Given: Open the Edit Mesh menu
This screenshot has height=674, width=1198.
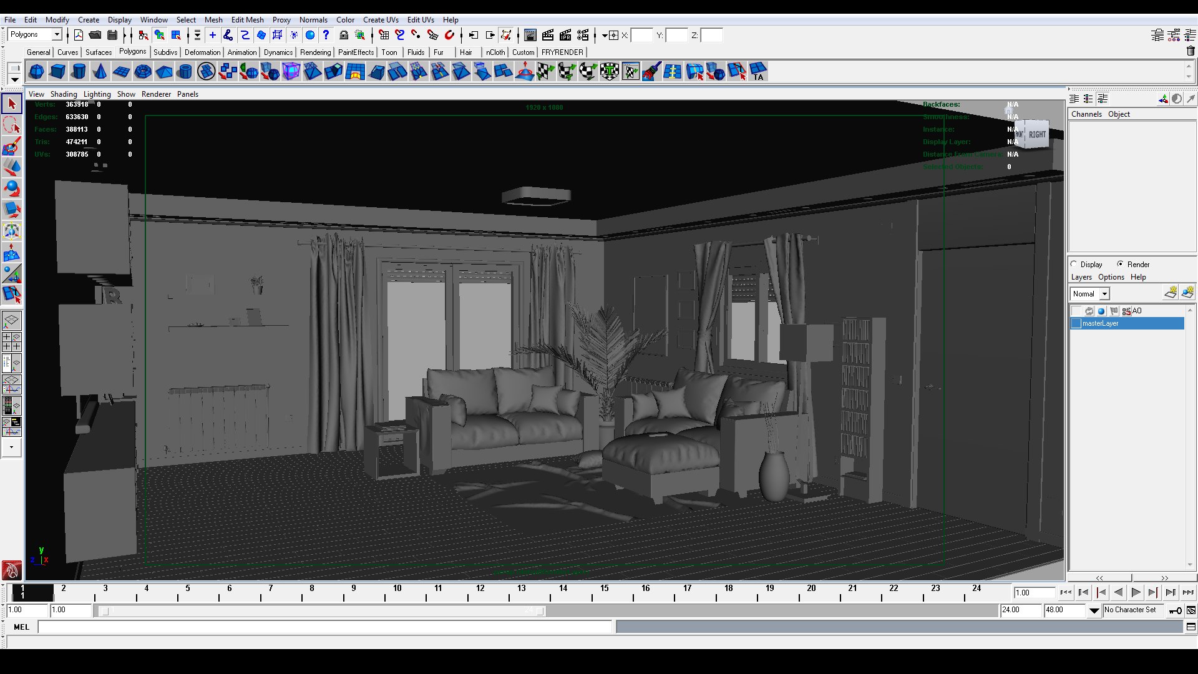Looking at the screenshot, I should click(247, 19).
